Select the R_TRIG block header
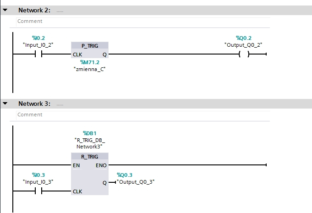 click(x=90, y=156)
